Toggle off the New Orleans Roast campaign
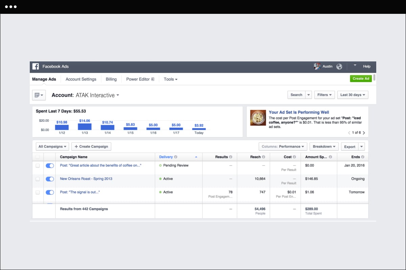 (50, 179)
